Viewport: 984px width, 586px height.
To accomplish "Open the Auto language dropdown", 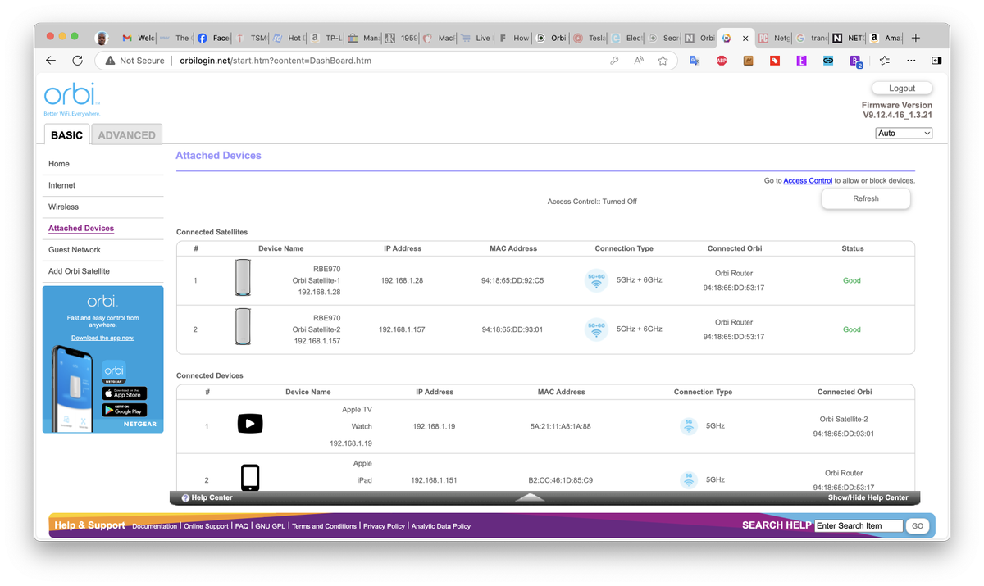I will [x=904, y=133].
